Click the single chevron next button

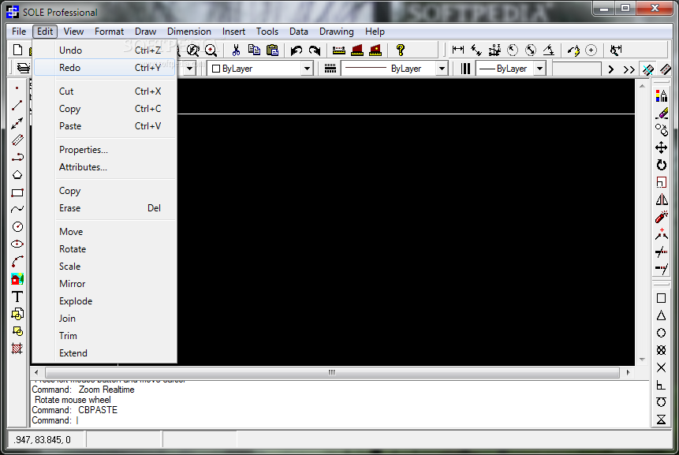click(611, 69)
